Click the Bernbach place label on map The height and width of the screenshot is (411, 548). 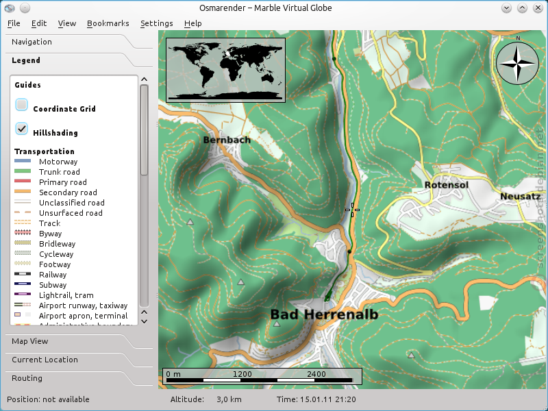227,140
